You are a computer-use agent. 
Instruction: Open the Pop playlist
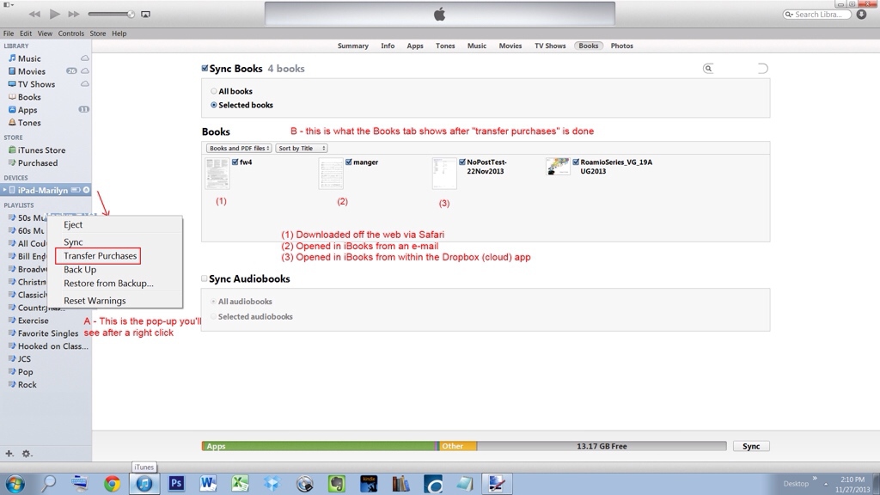click(x=25, y=372)
